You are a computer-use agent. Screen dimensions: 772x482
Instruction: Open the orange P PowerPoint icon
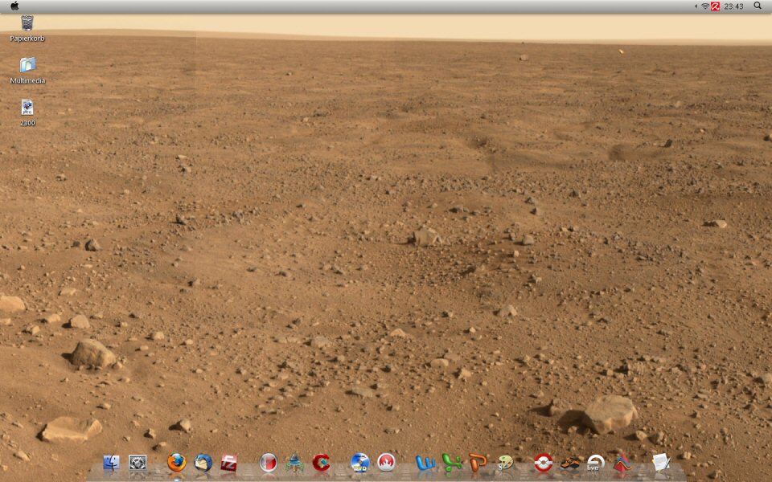pos(478,463)
